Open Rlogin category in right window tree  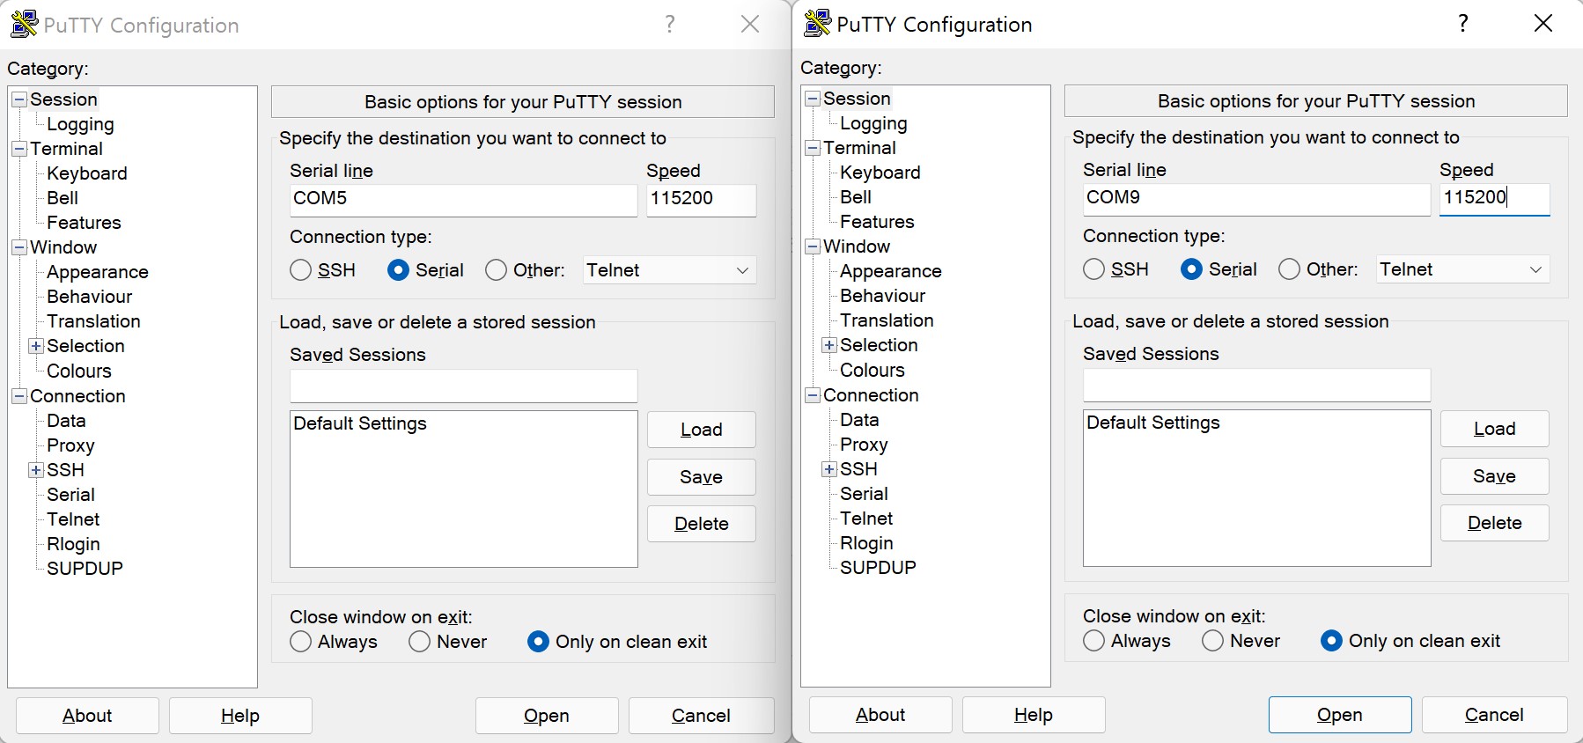coord(866,543)
